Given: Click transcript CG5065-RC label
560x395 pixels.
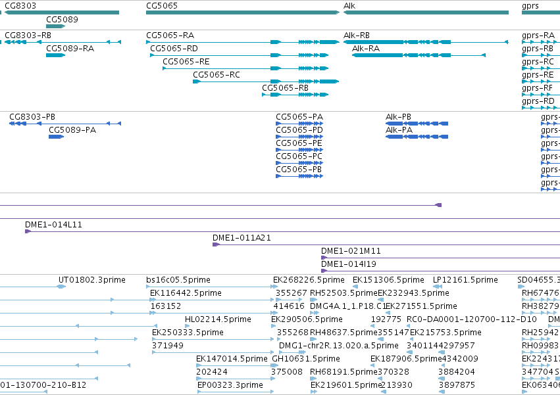Looking at the screenshot, I should [x=216, y=75].
